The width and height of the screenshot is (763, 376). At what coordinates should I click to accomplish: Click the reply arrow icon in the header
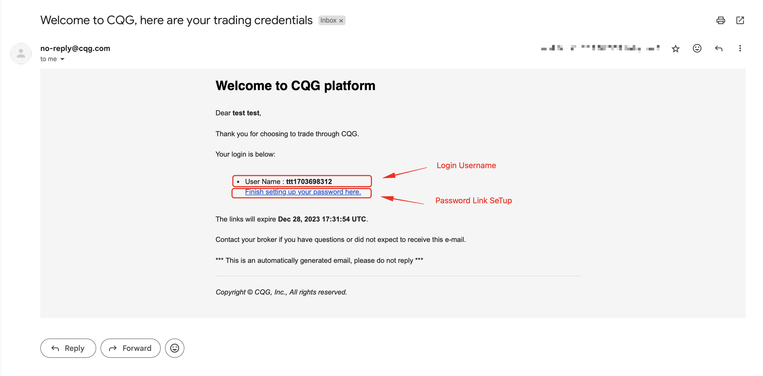(x=718, y=48)
